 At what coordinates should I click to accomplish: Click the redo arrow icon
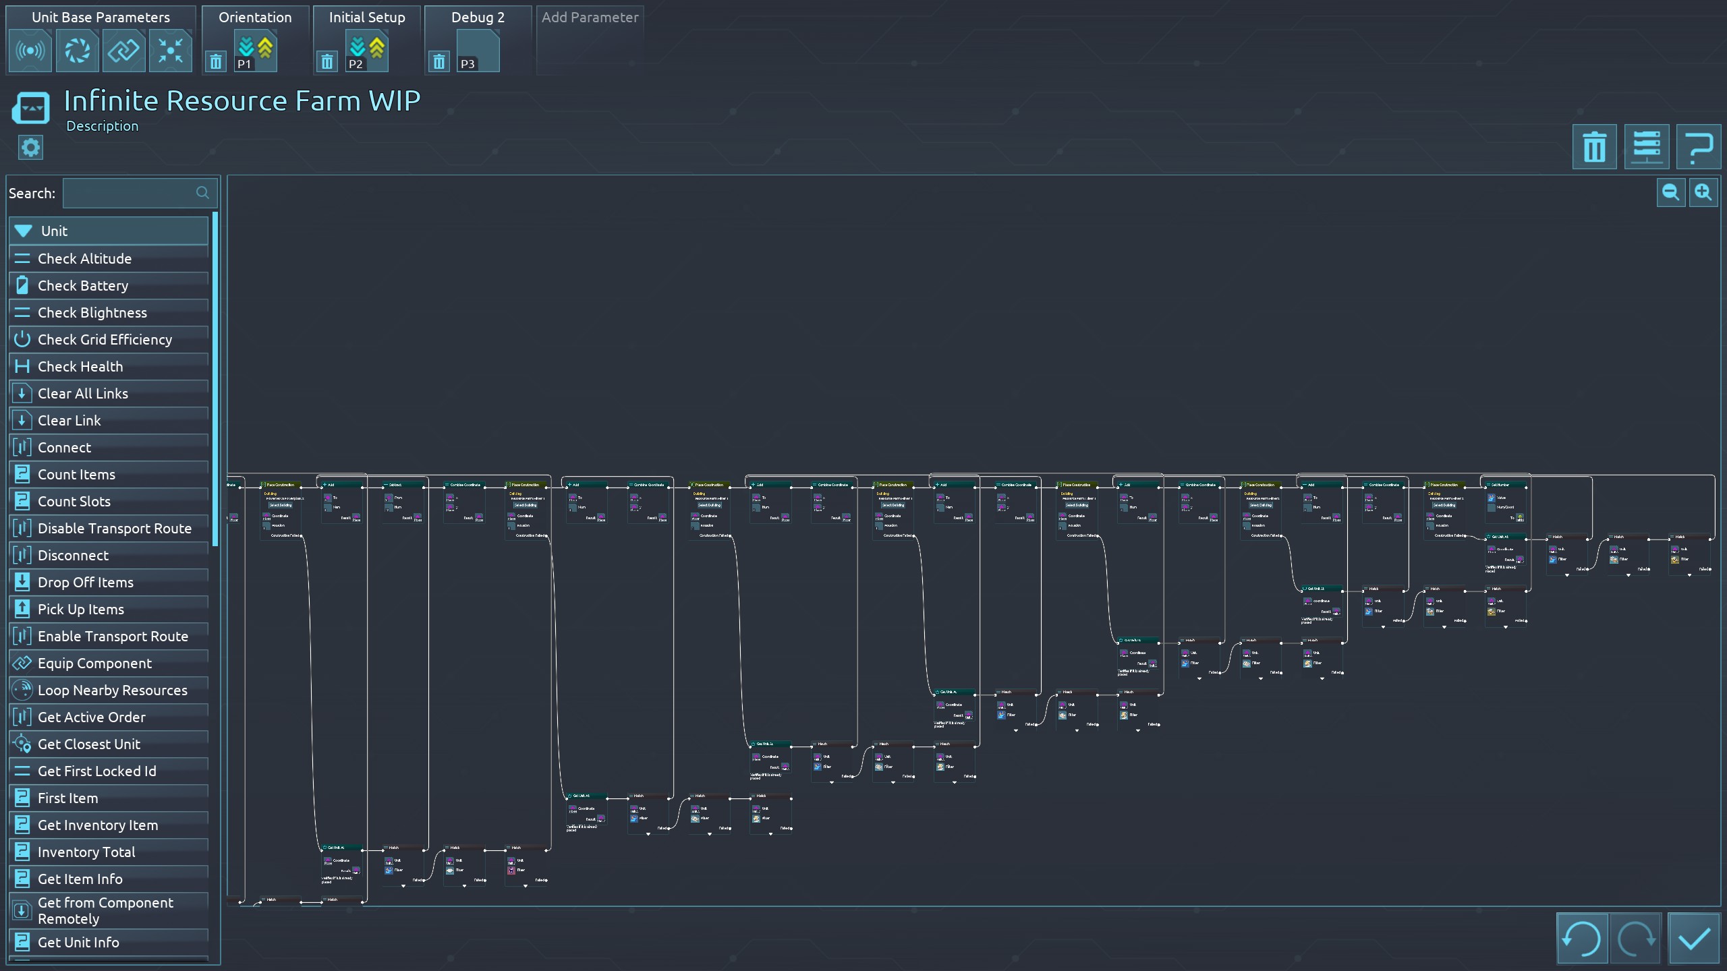click(1635, 938)
